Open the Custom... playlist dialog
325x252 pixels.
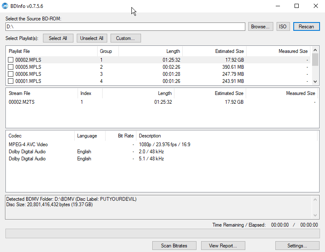click(x=126, y=38)
